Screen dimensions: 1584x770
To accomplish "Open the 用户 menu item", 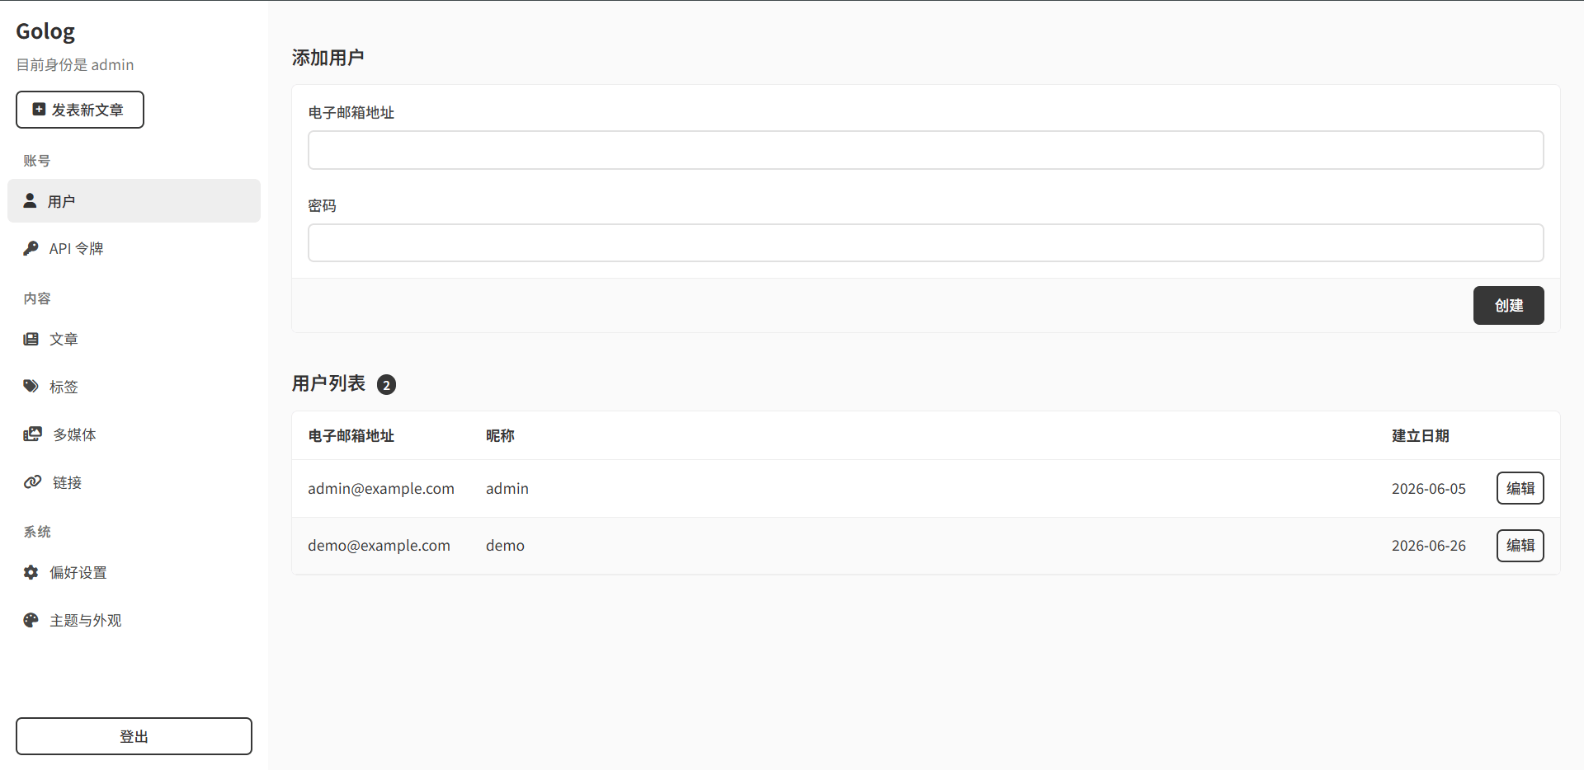I will [x=134, y=200].
